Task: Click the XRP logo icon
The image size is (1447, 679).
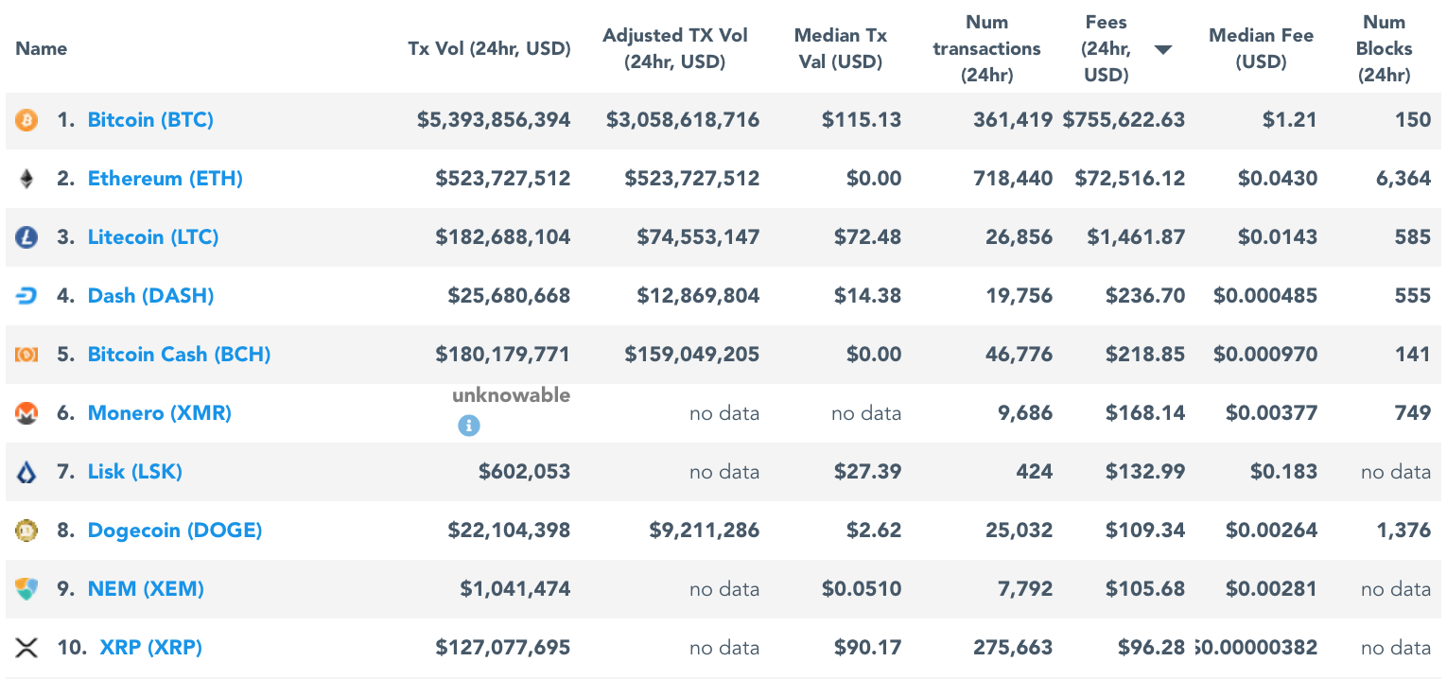Action: coord(26,647)
